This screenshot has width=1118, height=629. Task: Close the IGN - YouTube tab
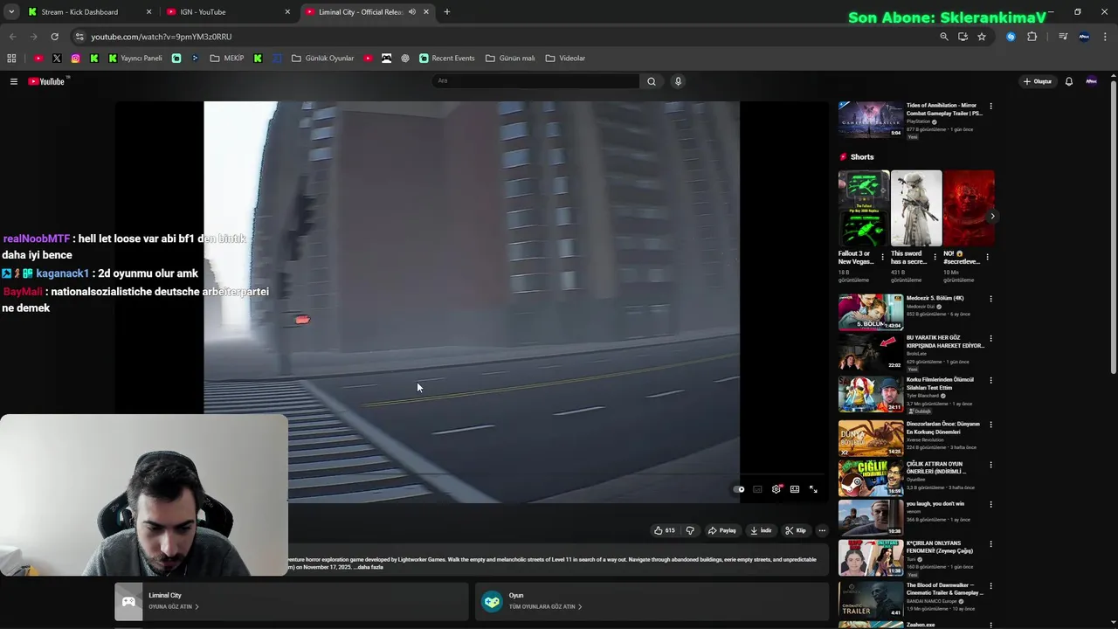pyautogui.click(x=287, y=12)
